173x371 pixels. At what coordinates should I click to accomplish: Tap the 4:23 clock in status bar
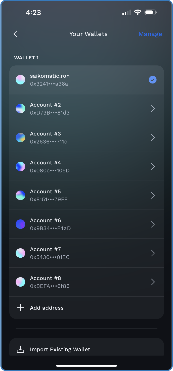(x=33, y=12)
